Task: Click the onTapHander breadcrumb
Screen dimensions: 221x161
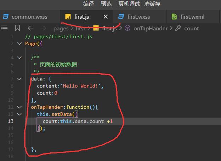Action: point(151,29)
